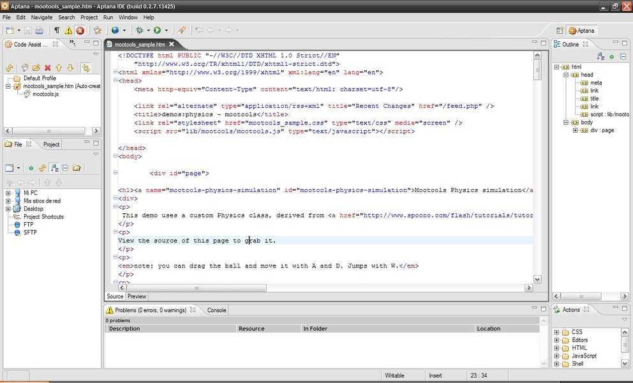The height and width of the screenshot is (383, 633).
Task: Click the red delete X in Code Assist panel
Action: [48, 68]
